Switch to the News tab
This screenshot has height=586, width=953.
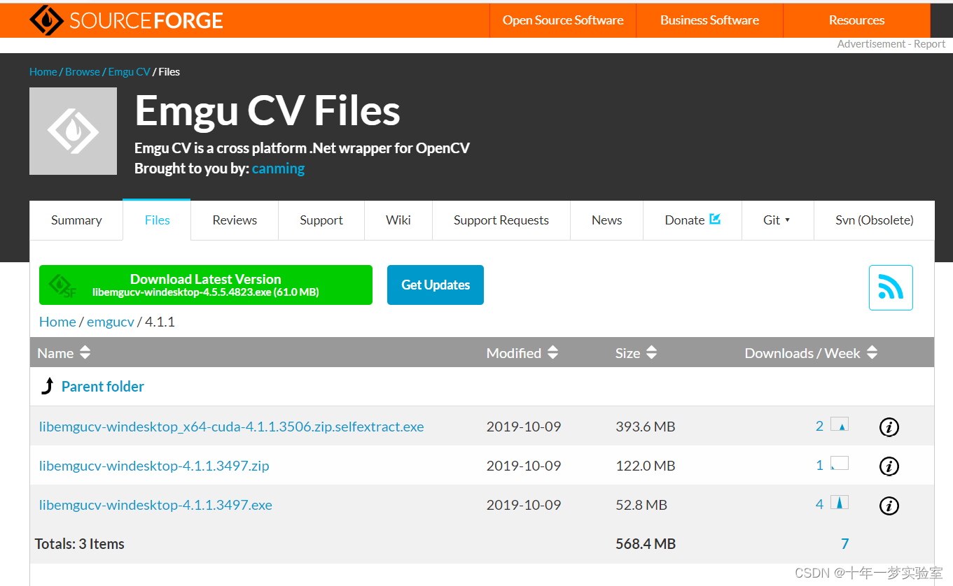(606, 220)
